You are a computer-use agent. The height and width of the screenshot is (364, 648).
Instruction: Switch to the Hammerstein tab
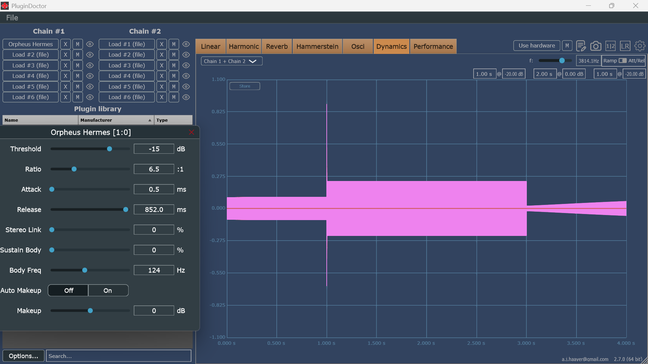coord(317,47)
